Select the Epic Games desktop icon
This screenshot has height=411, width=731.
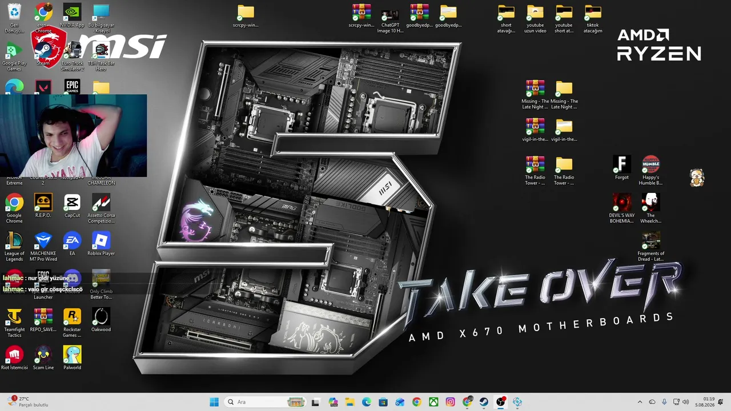[72, 87]
